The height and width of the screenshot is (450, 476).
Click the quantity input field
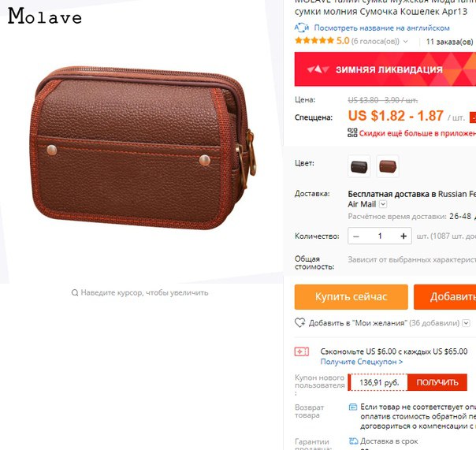380,236
